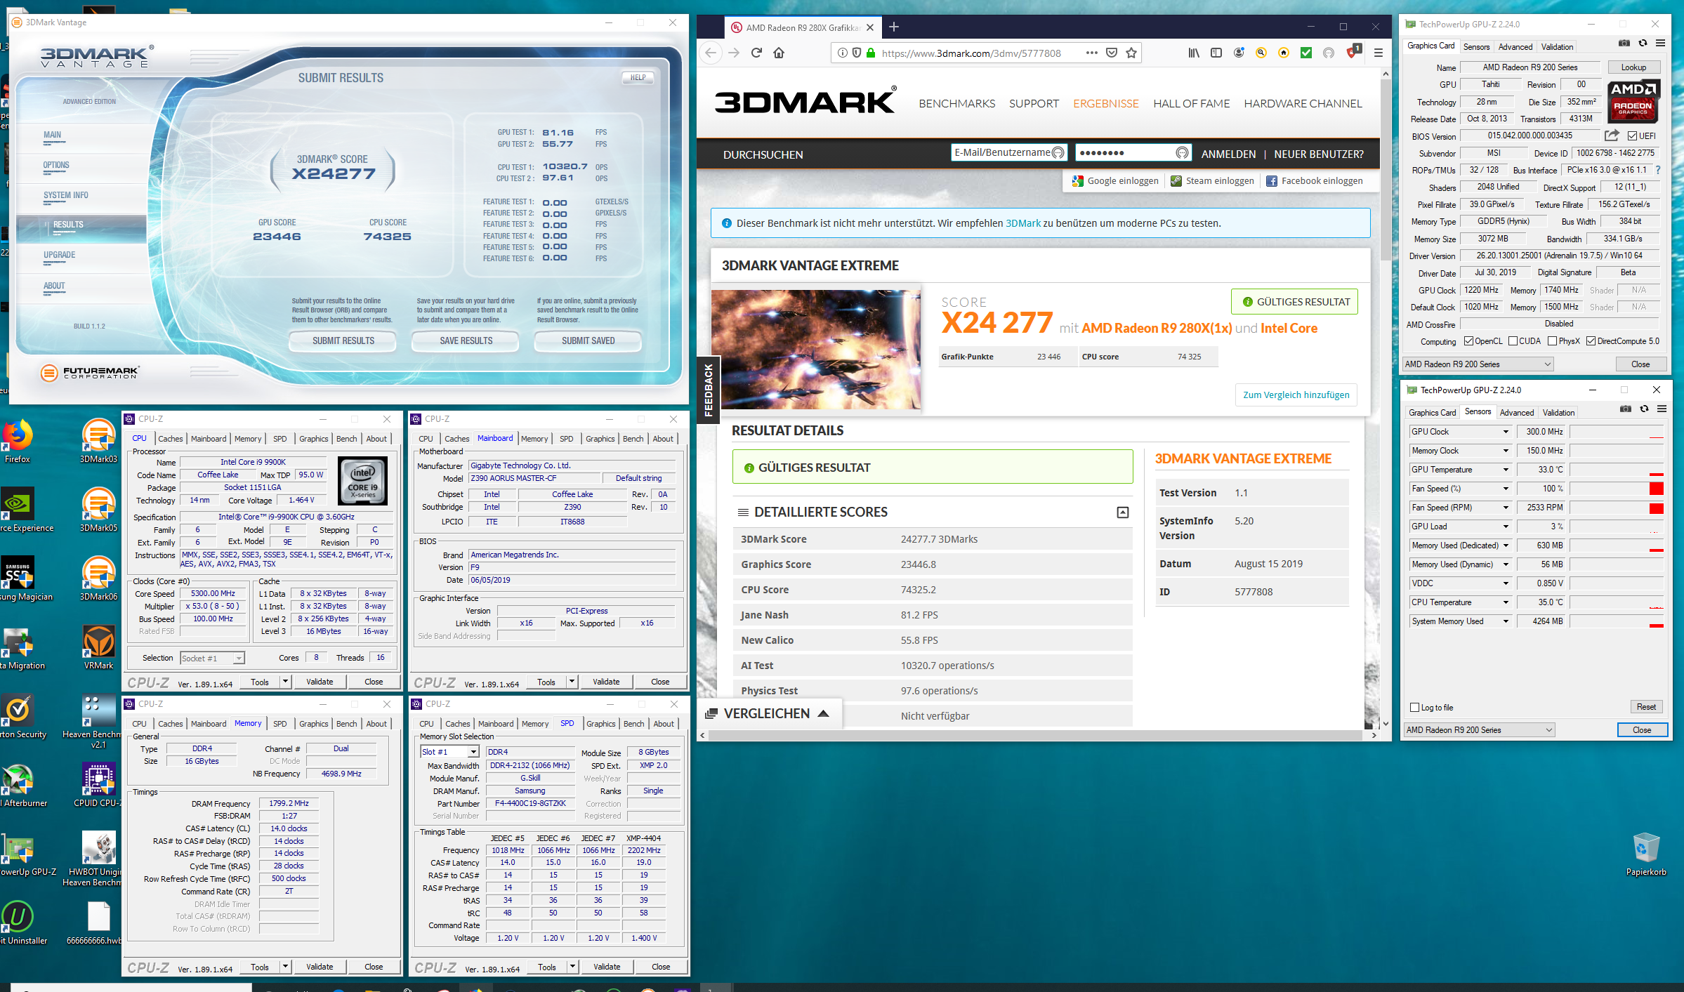Image resolution: width=1684 pixels, height=992 pixels.
Task: Click the GPU-Z screenshot camera icon in top window
Action: (1624, 43)
